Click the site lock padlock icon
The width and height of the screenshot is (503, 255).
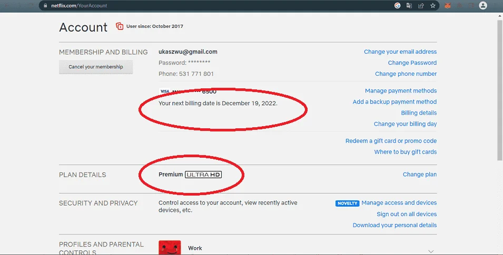[45, 5]
